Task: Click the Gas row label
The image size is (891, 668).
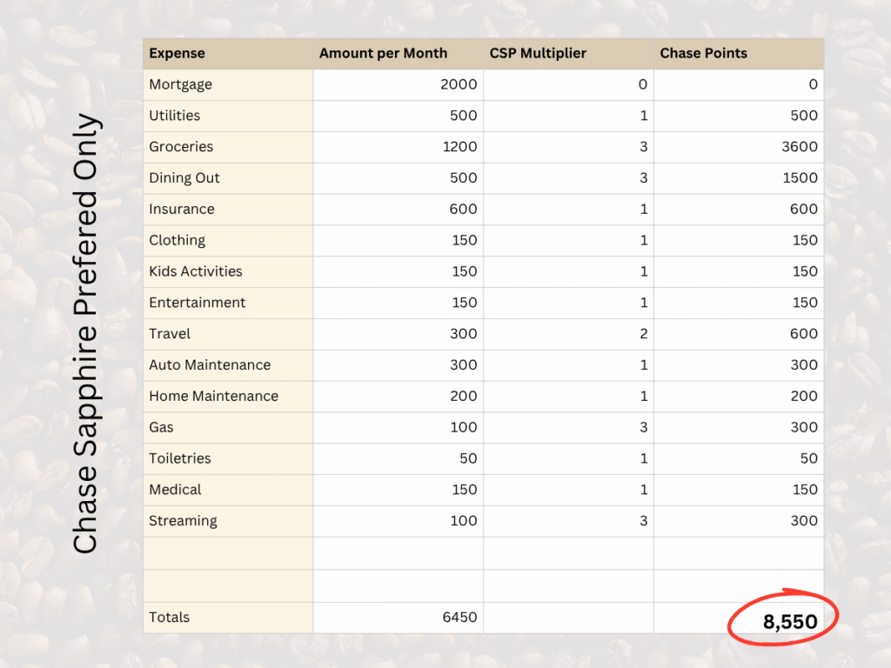Action: click(161, 428)
